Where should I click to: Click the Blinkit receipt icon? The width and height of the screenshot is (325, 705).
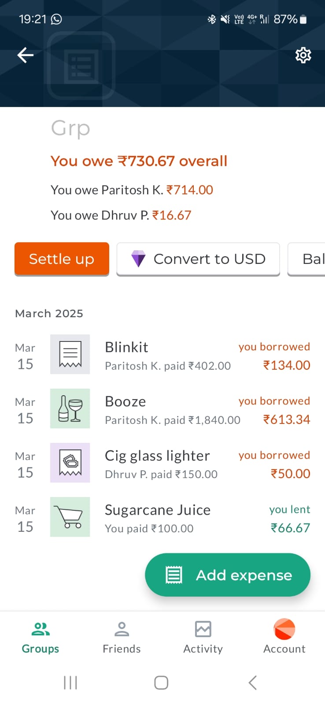tap(70, 354)
